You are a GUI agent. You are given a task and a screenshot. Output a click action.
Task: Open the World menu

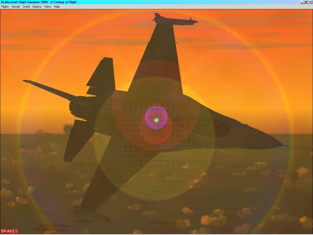26,7
